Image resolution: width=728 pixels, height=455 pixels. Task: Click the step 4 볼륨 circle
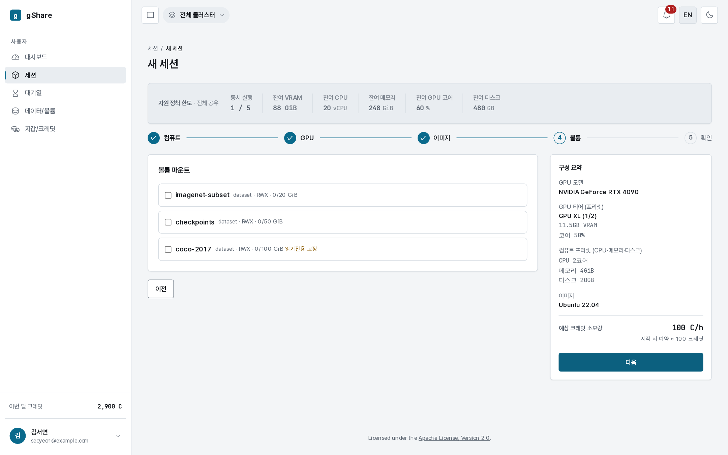[x=559, y=138]
